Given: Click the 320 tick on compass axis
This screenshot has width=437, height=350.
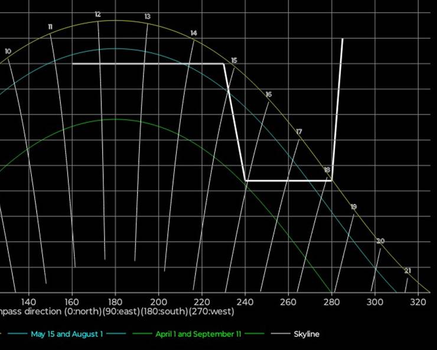Looking at the screenshot, I should (x=418, y=302).
